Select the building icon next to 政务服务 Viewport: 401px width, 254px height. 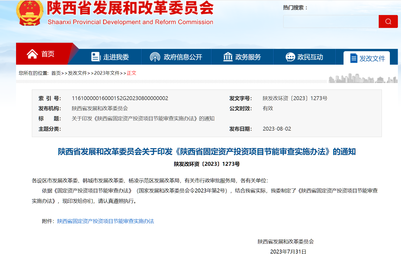click(x=228, y=57)
